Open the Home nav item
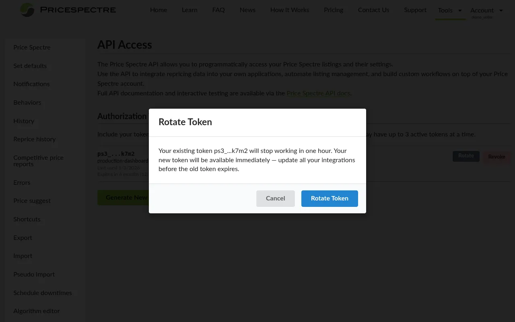The image size is (515, 322). (x=159, y=10)
